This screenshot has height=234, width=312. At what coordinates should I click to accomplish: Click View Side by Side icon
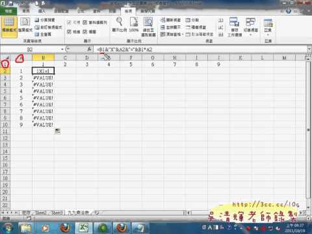(220, 20)
